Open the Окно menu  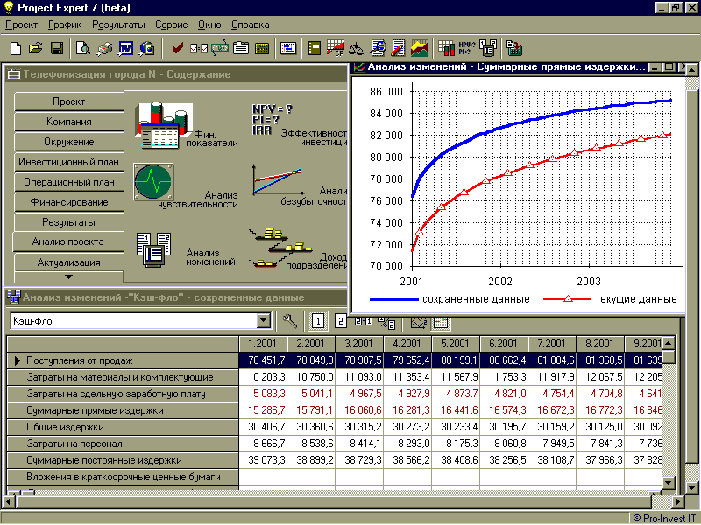click(209, 24)
